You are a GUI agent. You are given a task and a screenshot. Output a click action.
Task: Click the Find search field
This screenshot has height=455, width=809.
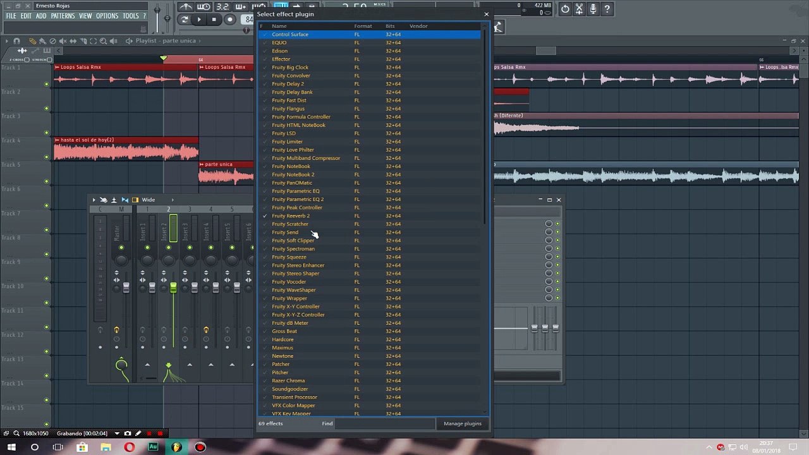385,423
